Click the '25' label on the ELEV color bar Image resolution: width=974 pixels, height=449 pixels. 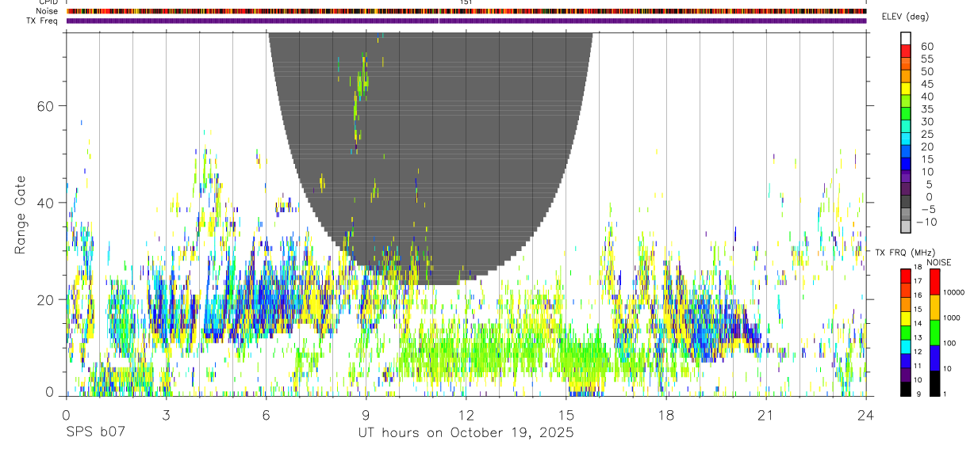point(926,135)
